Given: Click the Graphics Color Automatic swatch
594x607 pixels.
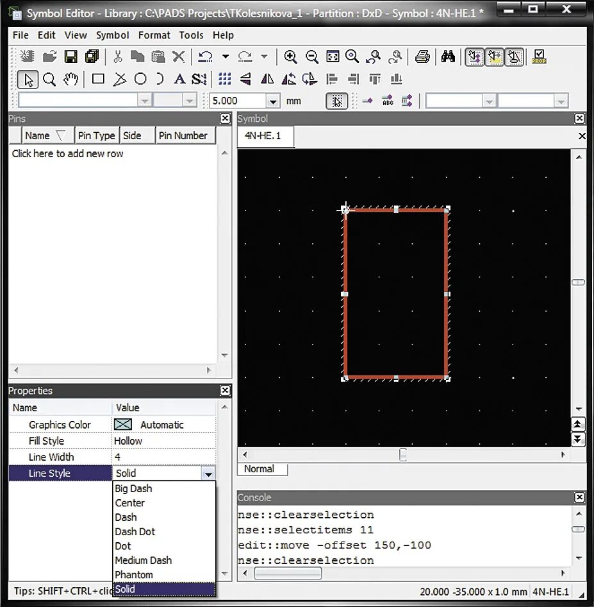Looking at the screenshot, I should click(123, 425).
